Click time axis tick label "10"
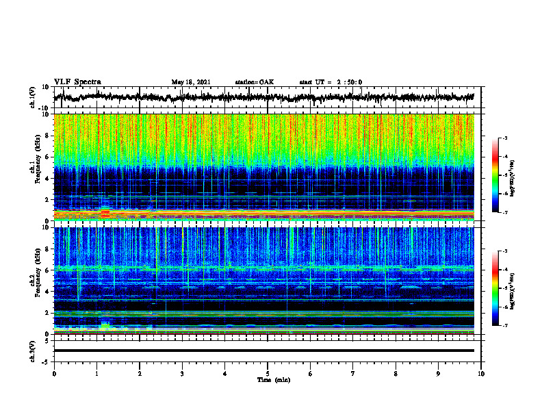 click(x=481, y=374)
